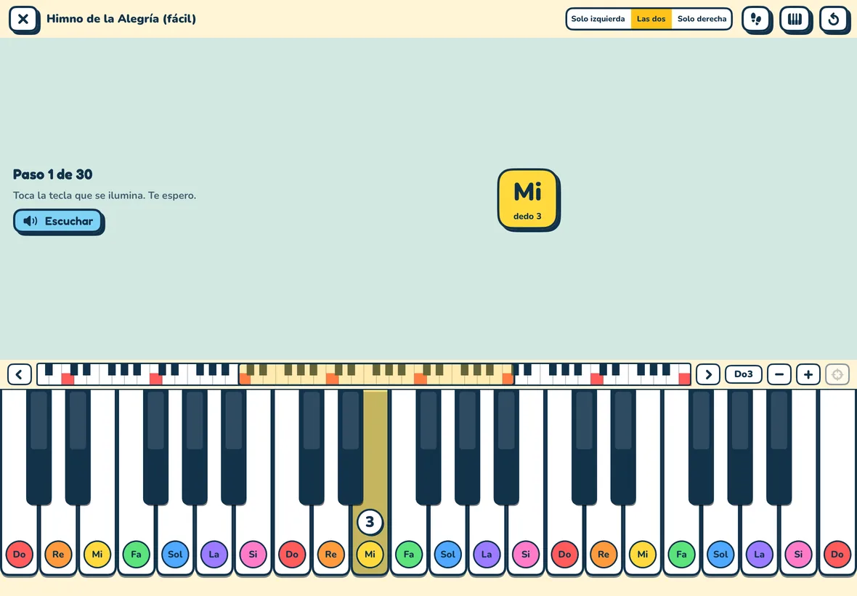Zoom in keyboard with the plus button

coord(808,374)
